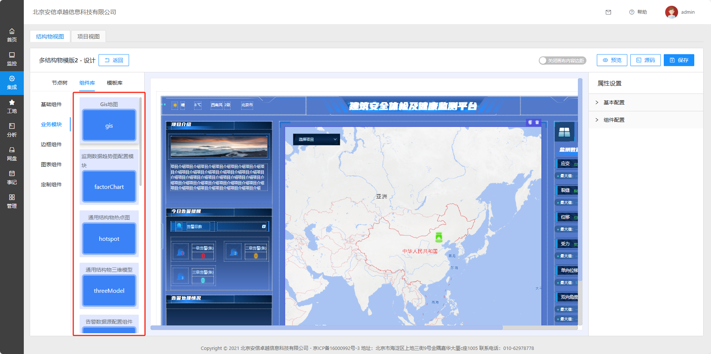Open the 工地 star icon section
The height and width of the screenshot is (354, 711).
click(x=12, y=106)
